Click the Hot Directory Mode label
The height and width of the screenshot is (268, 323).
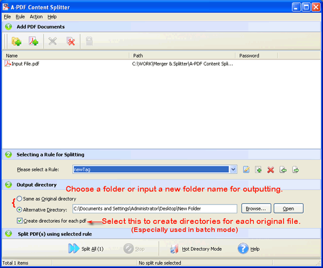202,249
